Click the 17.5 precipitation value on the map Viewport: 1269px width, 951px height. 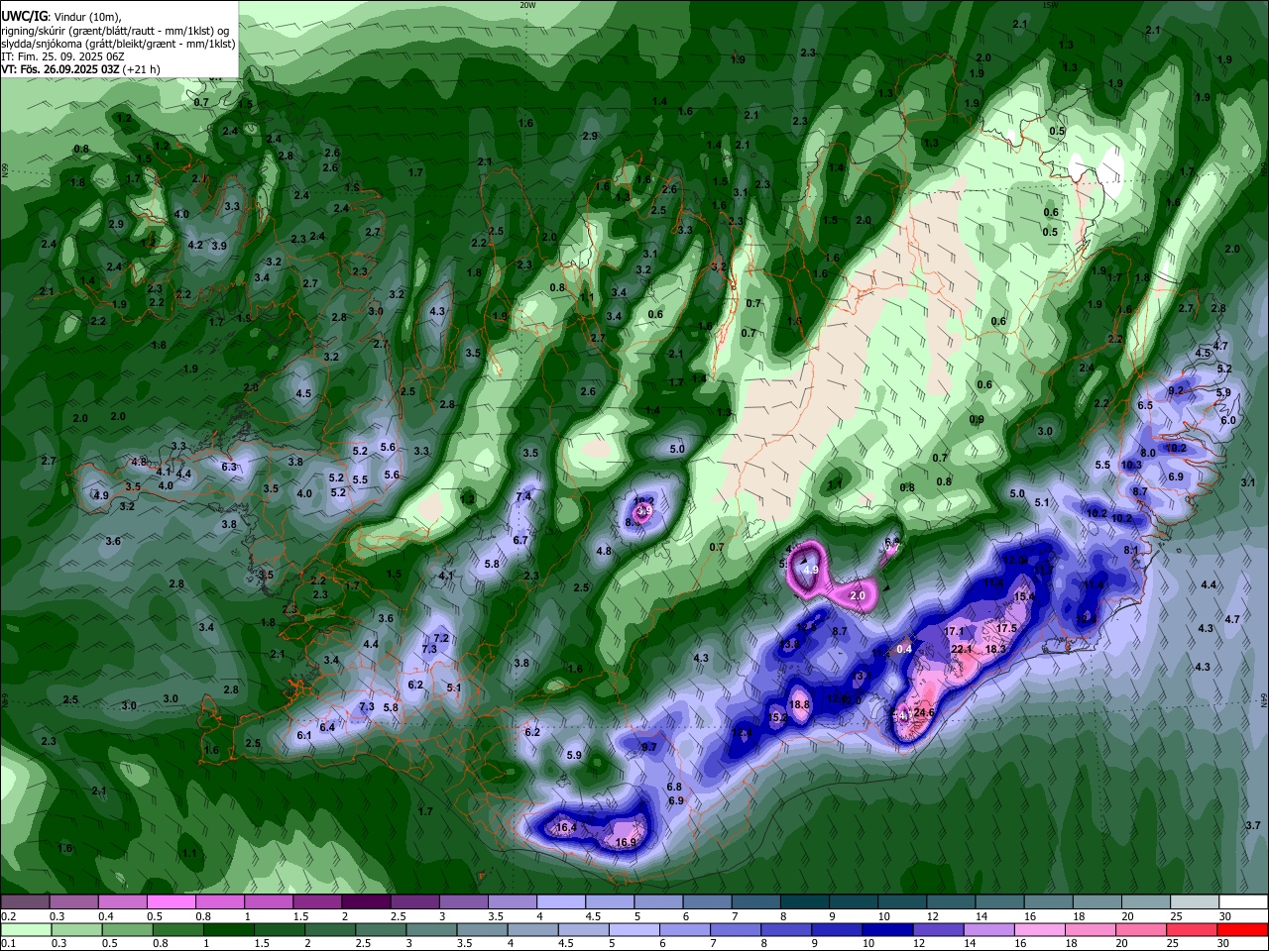(1007, 628)
